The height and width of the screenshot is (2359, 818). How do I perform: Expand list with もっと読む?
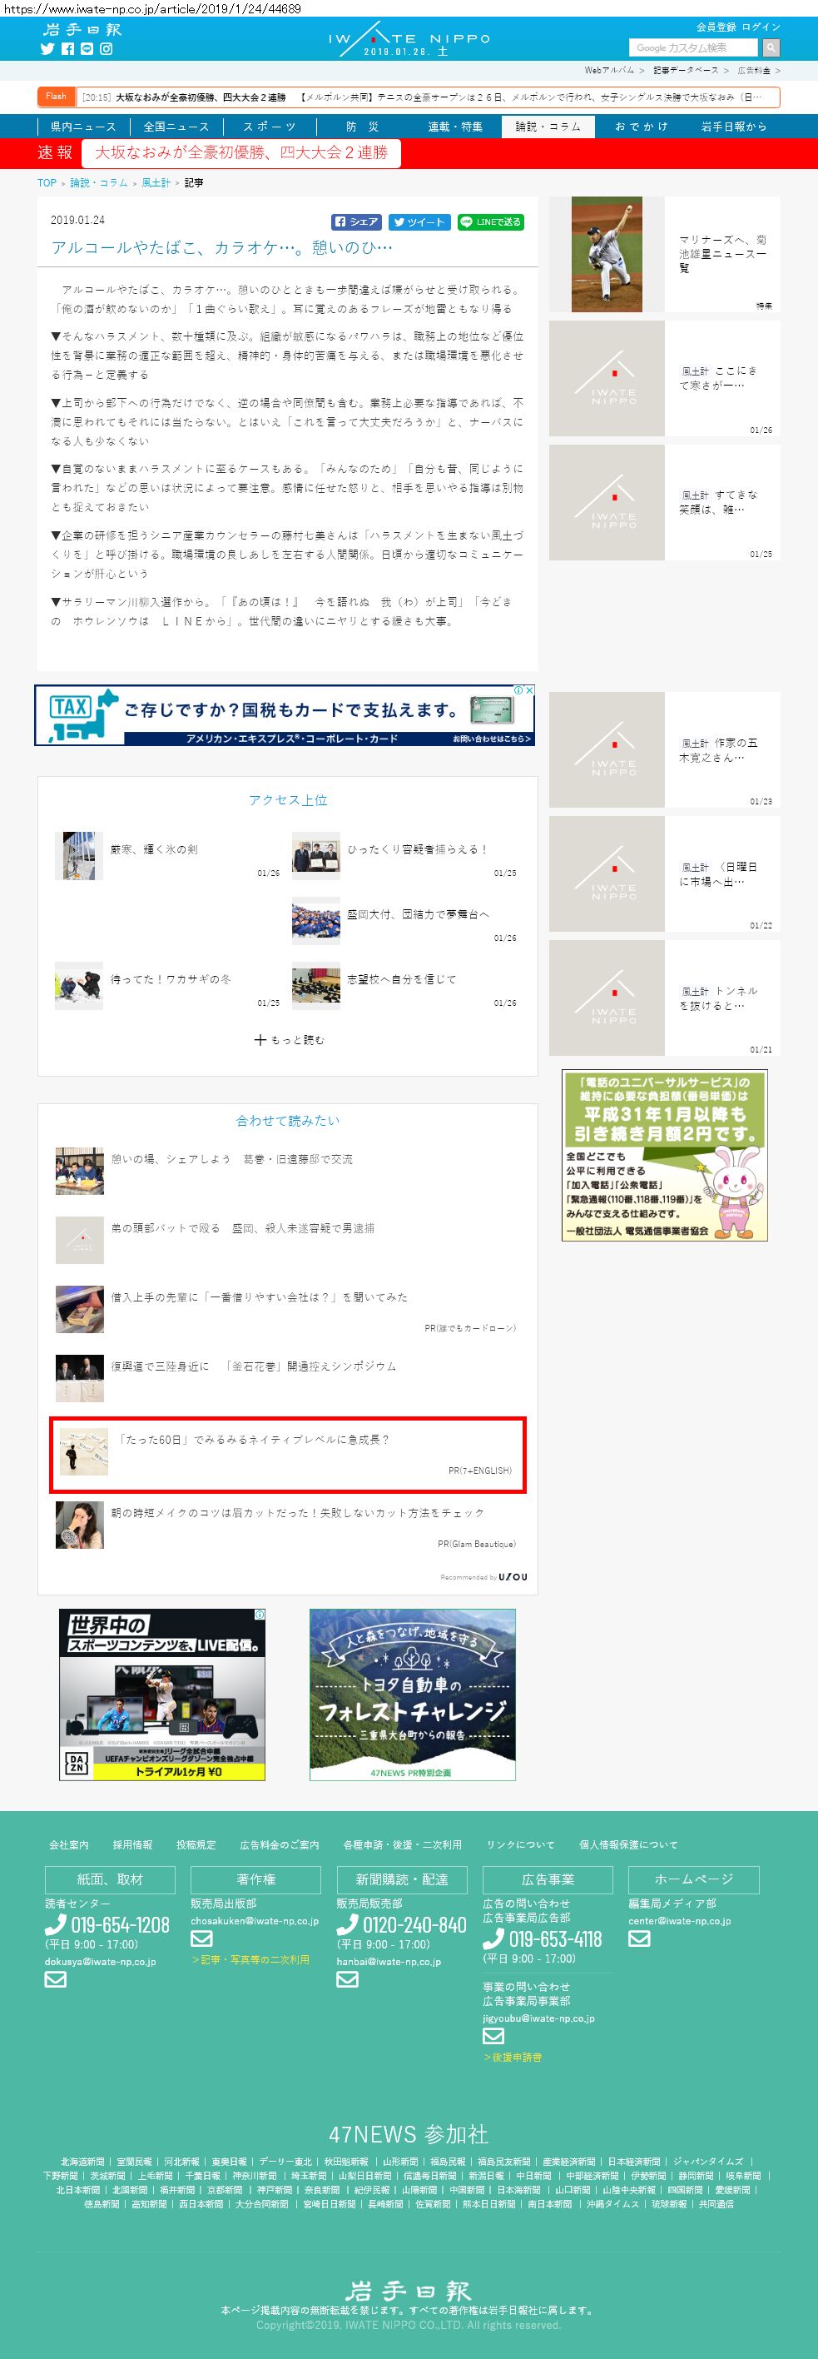[288, 1039]
